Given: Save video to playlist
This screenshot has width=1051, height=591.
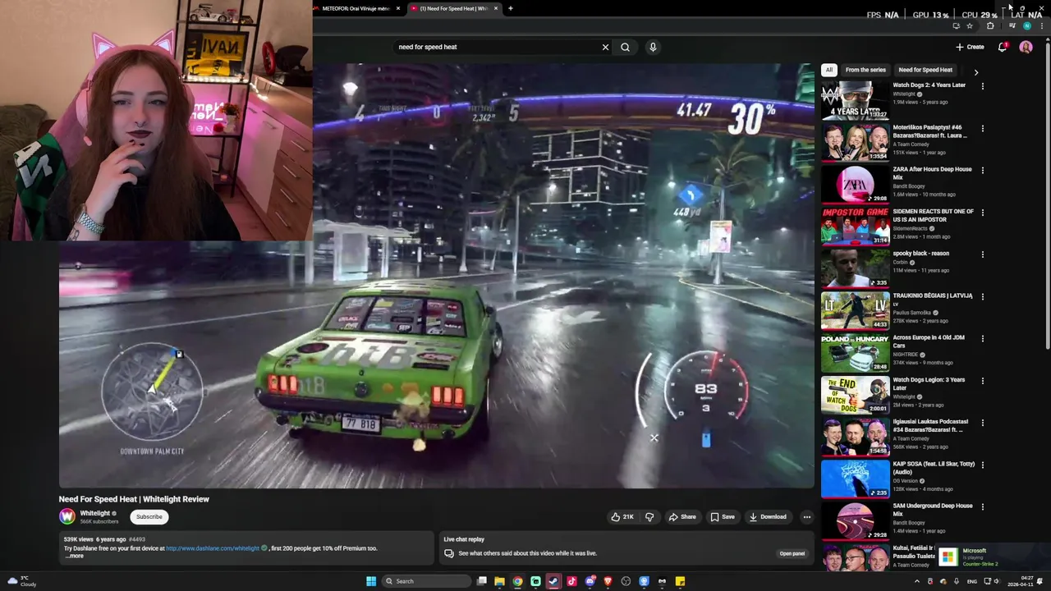Looking at the screenshot, I should coord(723,517).
